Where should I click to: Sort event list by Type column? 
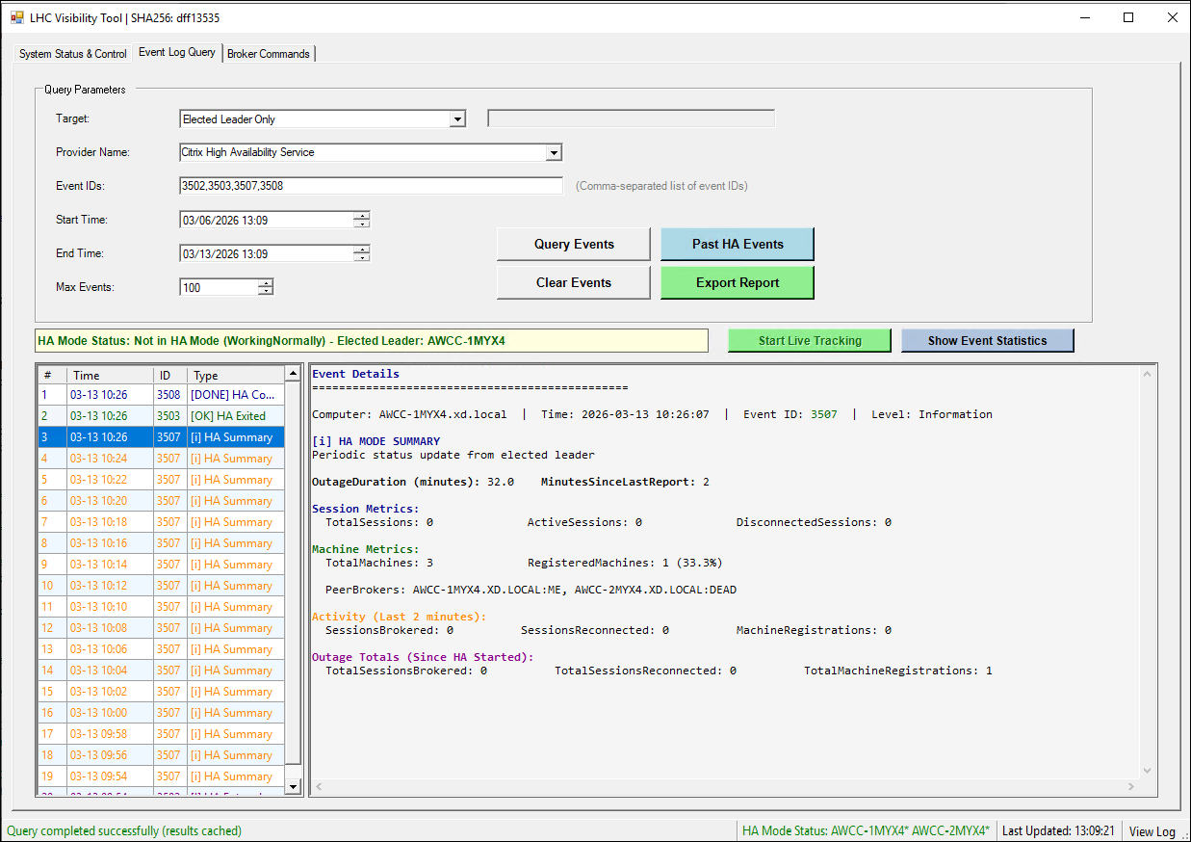(x=236, y=375)
